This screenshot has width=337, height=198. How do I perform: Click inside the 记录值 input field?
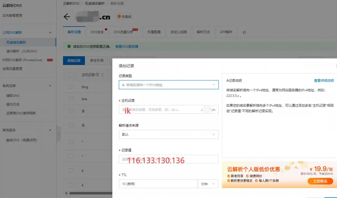tap(168, 159)
